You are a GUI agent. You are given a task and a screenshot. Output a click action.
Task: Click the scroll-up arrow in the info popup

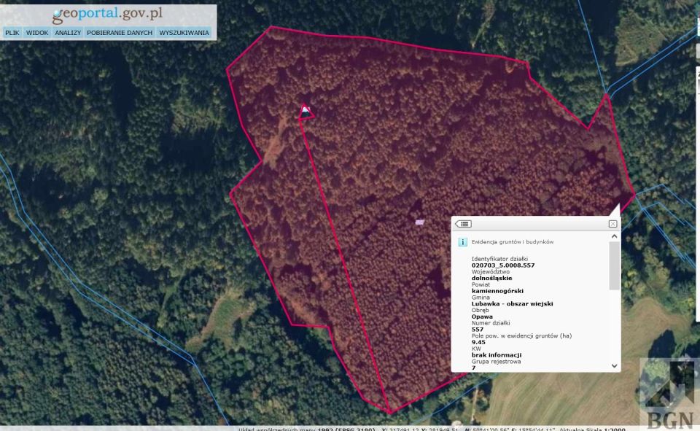(614, 236)
